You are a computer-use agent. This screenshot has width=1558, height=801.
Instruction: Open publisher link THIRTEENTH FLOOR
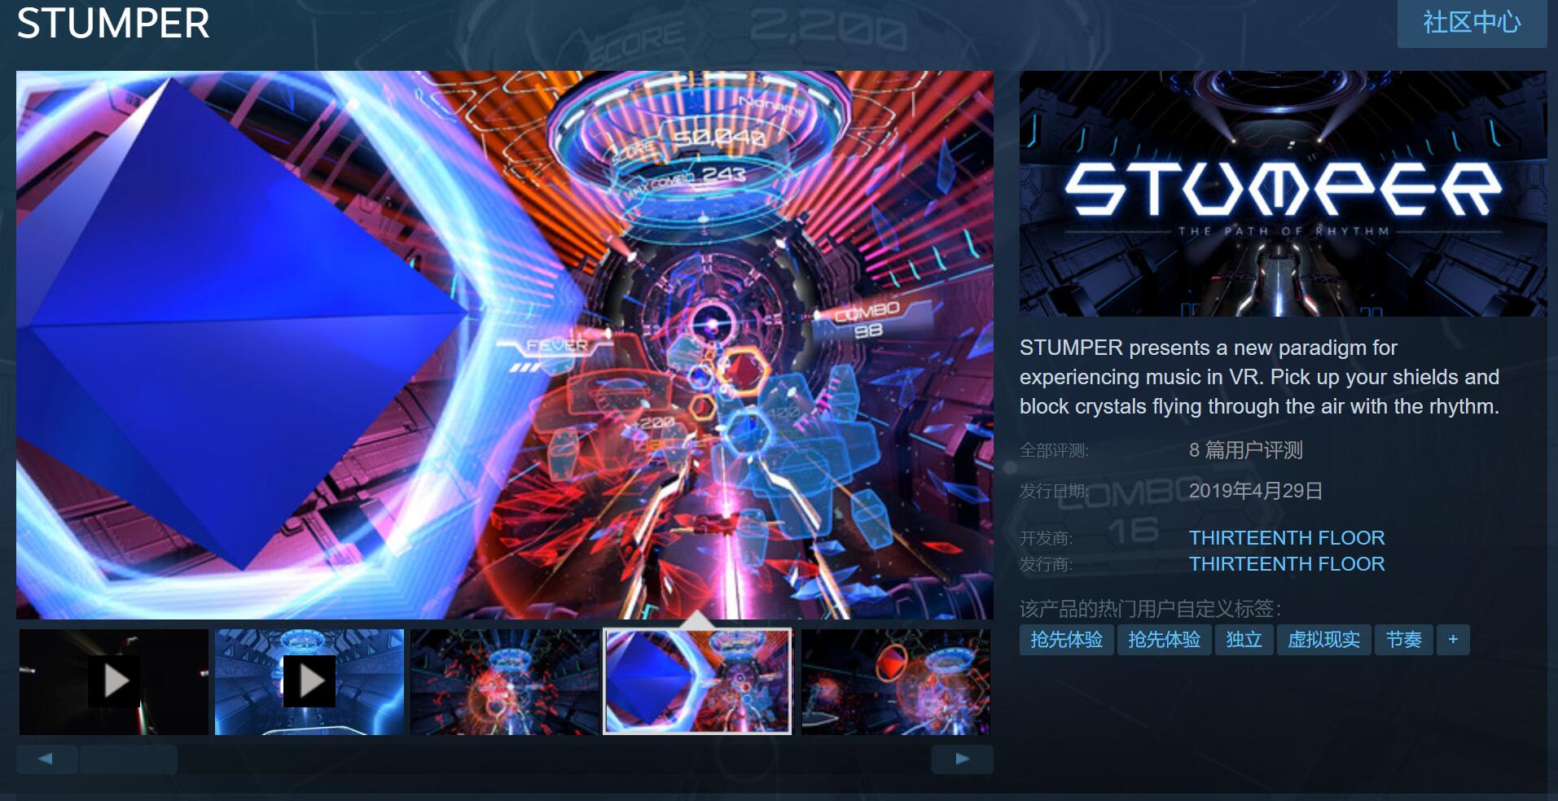(1287, 564)
